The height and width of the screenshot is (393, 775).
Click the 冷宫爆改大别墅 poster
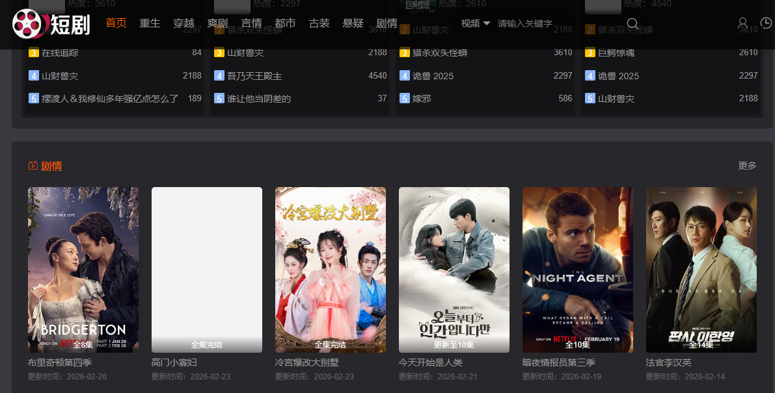[x=331, y=270]
